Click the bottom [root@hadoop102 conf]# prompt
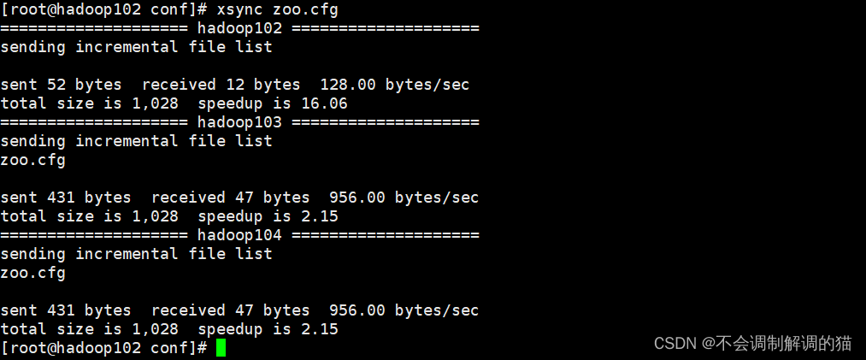Screen dimensions: 866x360 (103, 348)
